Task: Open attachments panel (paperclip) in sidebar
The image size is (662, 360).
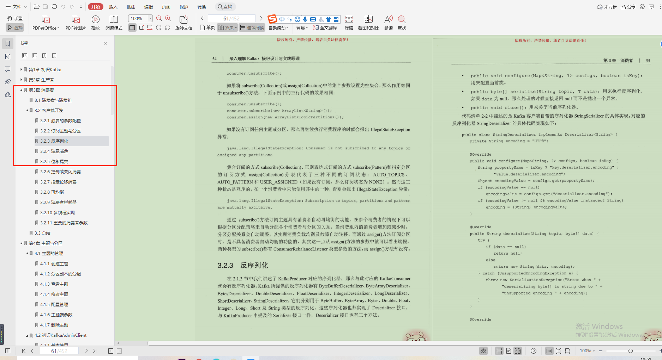Action: [8, 82]
